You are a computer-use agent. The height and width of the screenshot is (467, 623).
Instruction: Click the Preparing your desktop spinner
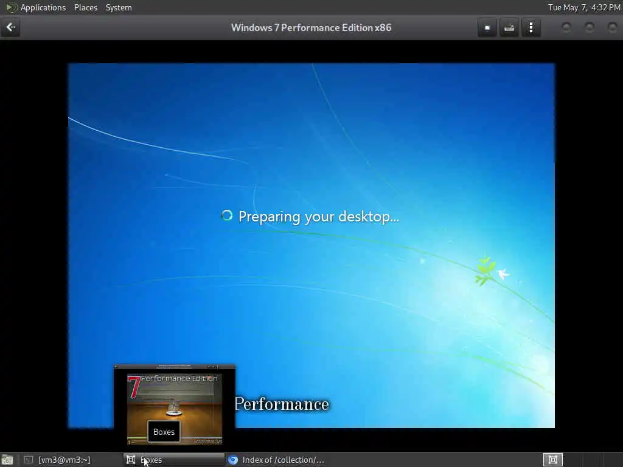pos(227,216)
